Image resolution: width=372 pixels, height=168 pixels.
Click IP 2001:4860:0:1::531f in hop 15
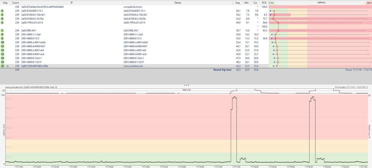(31, 62)
